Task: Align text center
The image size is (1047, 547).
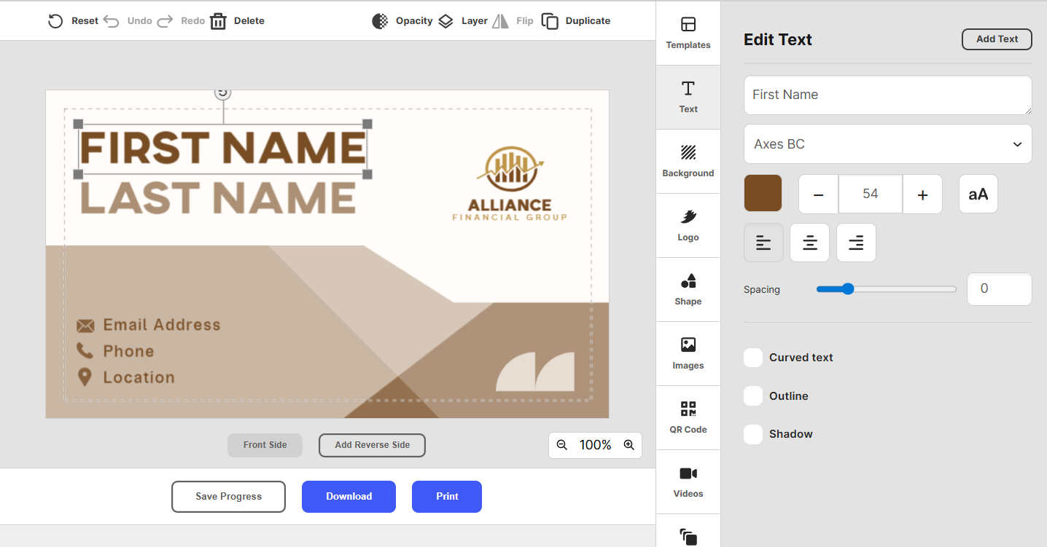Action: [810, 243]
